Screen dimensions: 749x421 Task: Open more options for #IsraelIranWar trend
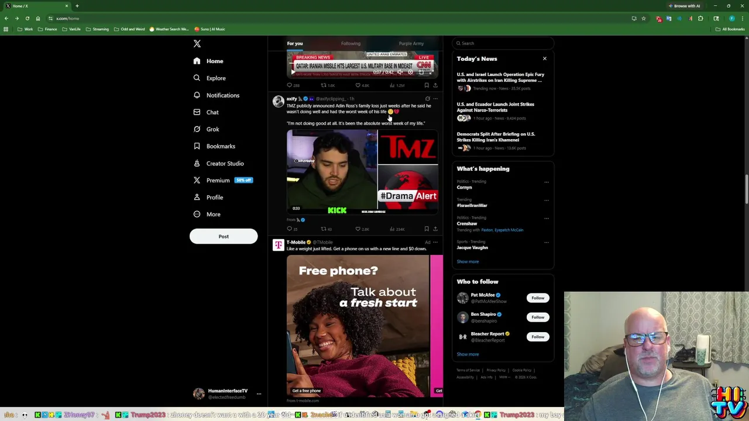point(547,200)
